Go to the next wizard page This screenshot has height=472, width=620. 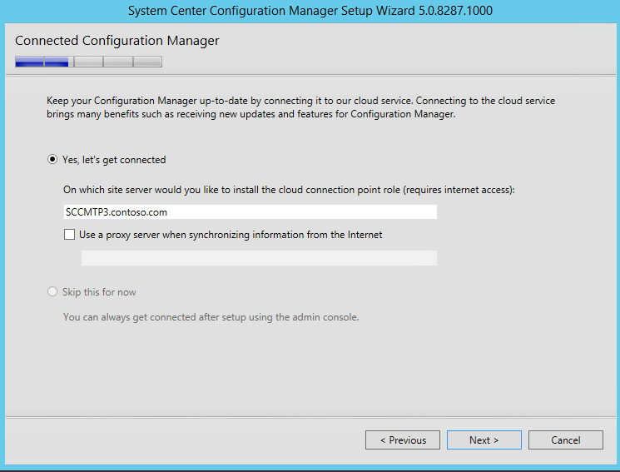click(x=484, y=440)
